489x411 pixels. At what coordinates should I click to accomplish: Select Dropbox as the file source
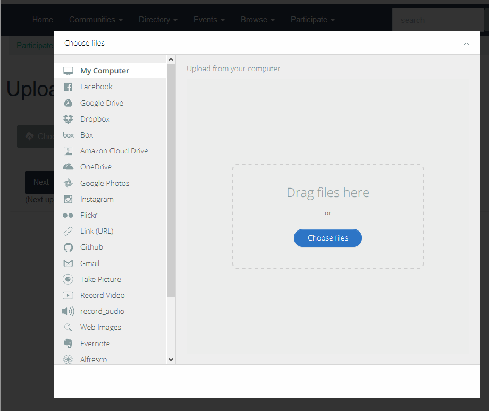(x=110, y=119)
